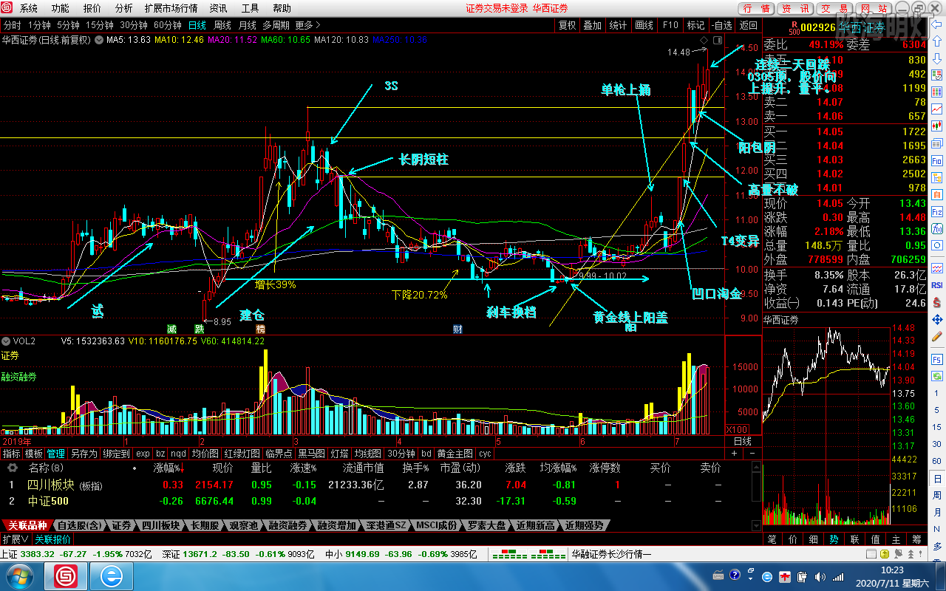The width and height of the screenshot is (946, 591).
Task: Open Internet Explorer on the taskbar
Action: pos(112,575)
